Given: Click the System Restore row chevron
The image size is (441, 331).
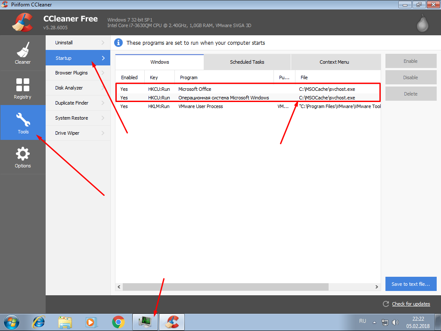Looking at the screenshot, I should pos(103,118).
